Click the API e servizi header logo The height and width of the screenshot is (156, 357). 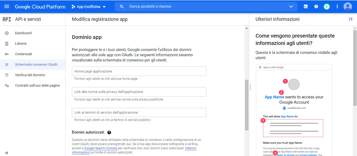pos(7,19)
